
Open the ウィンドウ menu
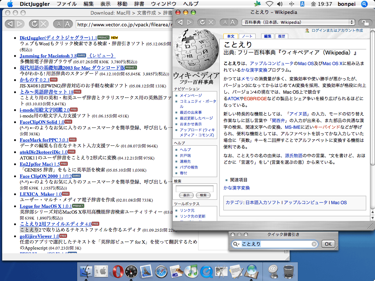pyautogui.click(x=164, y=4)
